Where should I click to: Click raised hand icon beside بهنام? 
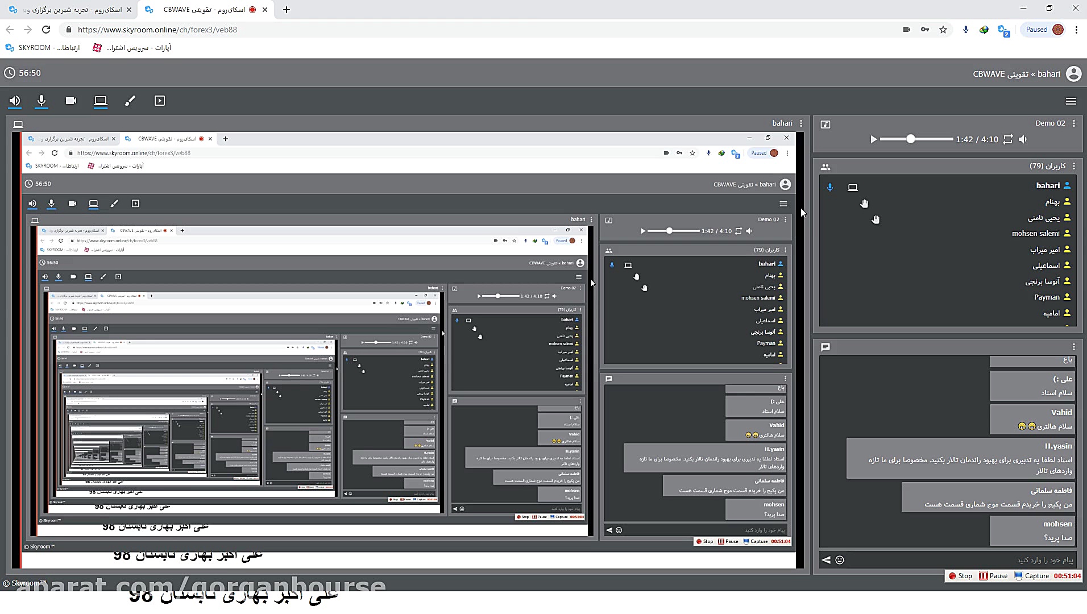pyautogui.click(x=864, y=204)
